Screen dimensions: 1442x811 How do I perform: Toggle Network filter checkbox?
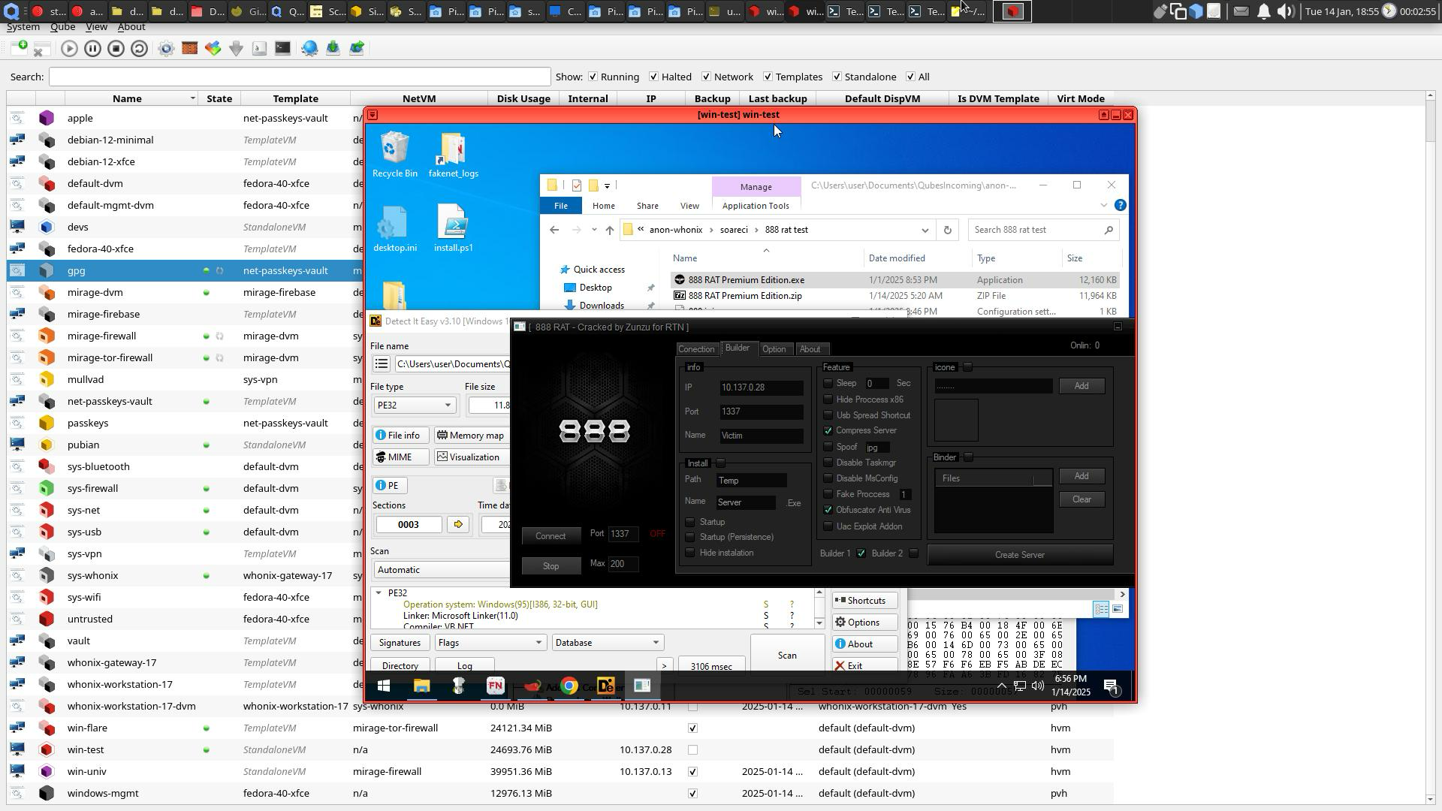coord(707,77)
